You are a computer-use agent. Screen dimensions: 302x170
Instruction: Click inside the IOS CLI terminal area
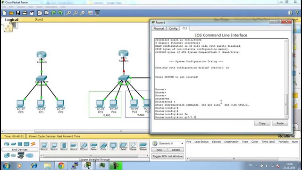point(219,79)
